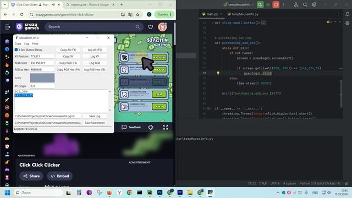Bookmark the page with the star icon
The width and height of the screenshot is (352, 198).
point(137,15)
